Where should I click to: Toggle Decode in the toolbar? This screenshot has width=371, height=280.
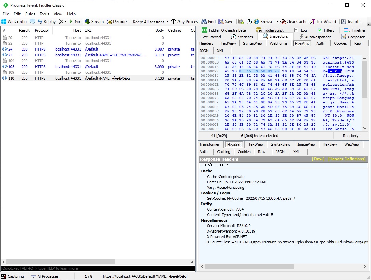point(116,22)
